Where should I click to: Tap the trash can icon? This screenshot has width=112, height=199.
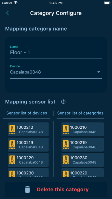coord(27,190)
